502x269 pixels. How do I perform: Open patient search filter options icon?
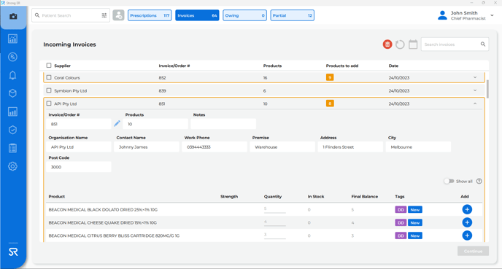(x=104, y=15)
